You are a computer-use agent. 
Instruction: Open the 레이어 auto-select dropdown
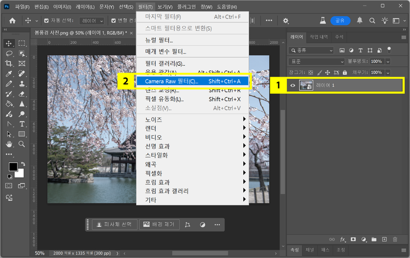(91, 21)
